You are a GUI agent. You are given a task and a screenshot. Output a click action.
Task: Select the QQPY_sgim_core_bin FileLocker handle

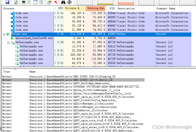[x=73, y=121]
